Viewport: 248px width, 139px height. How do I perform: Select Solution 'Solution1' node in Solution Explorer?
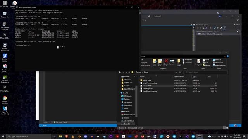tap(211, 34)
